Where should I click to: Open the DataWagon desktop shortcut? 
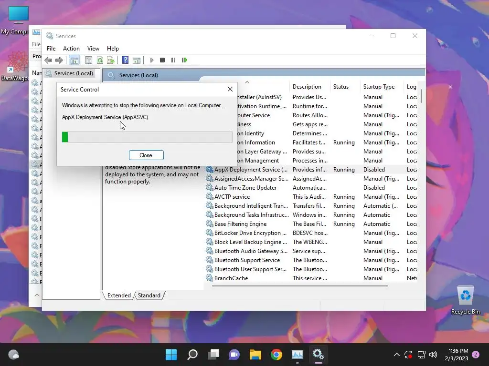(15, 66)
